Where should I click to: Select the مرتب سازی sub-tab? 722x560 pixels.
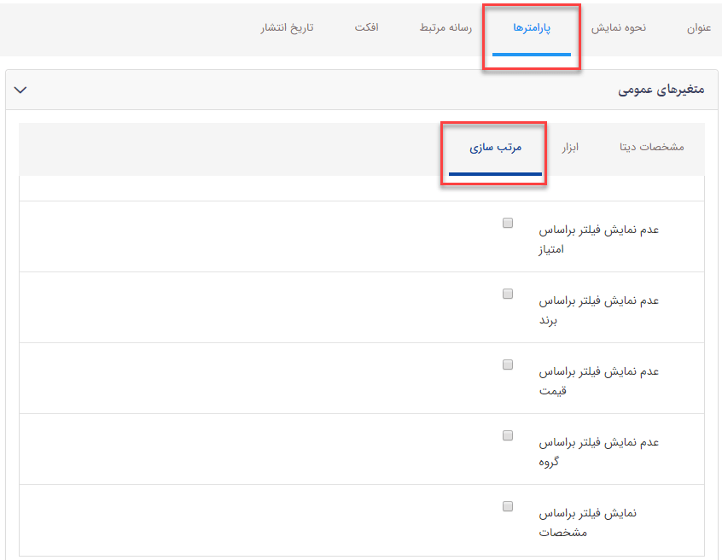click(x=493, y=146)
